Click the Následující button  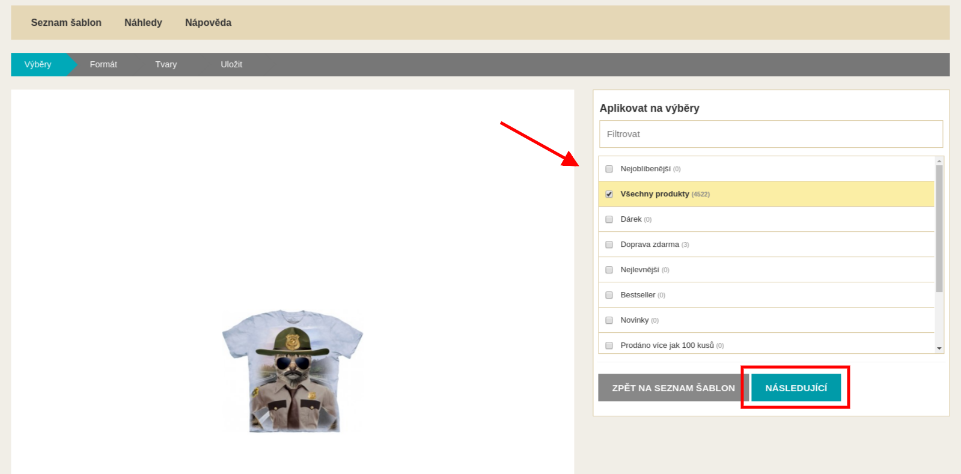796,388
